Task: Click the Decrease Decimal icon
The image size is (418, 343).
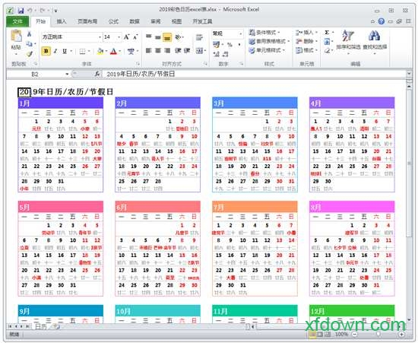Action: tap(225, 54)
